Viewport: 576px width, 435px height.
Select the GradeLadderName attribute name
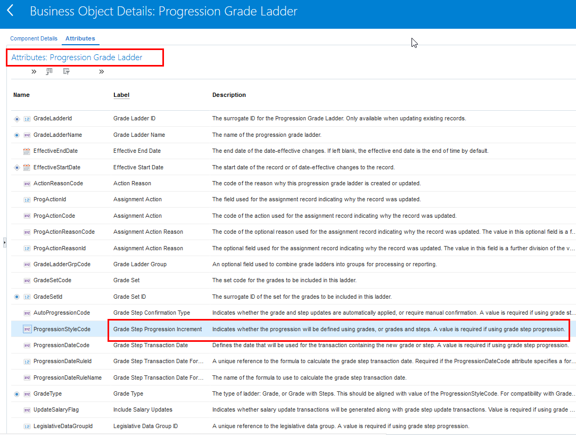(57, 135)
